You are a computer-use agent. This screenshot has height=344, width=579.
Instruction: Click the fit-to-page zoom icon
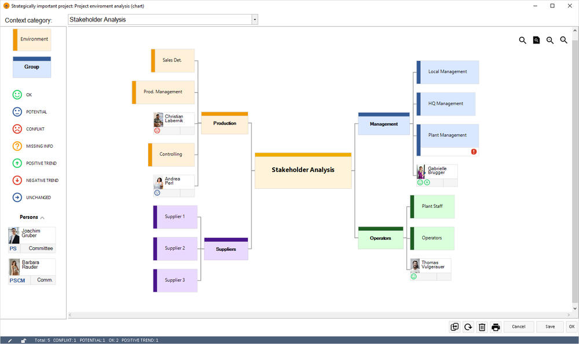[536, 40]
